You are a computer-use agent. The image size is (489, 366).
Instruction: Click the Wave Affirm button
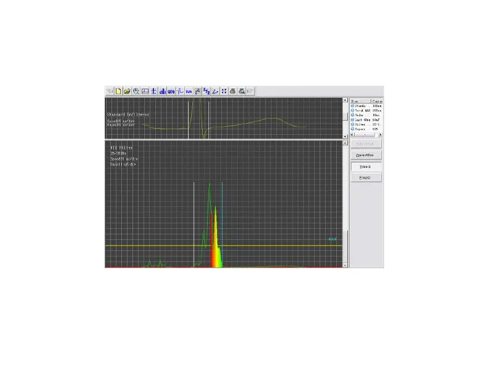point(366,155)
